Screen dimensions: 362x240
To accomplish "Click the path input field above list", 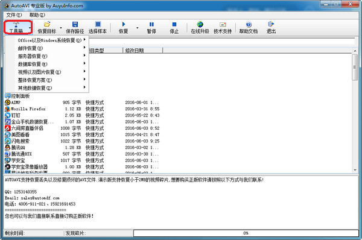I will click(221, 42).
